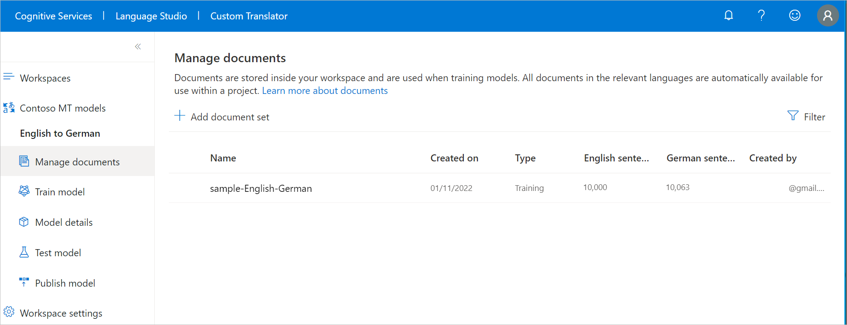Select Manage documents menu item

click(77, 161)
